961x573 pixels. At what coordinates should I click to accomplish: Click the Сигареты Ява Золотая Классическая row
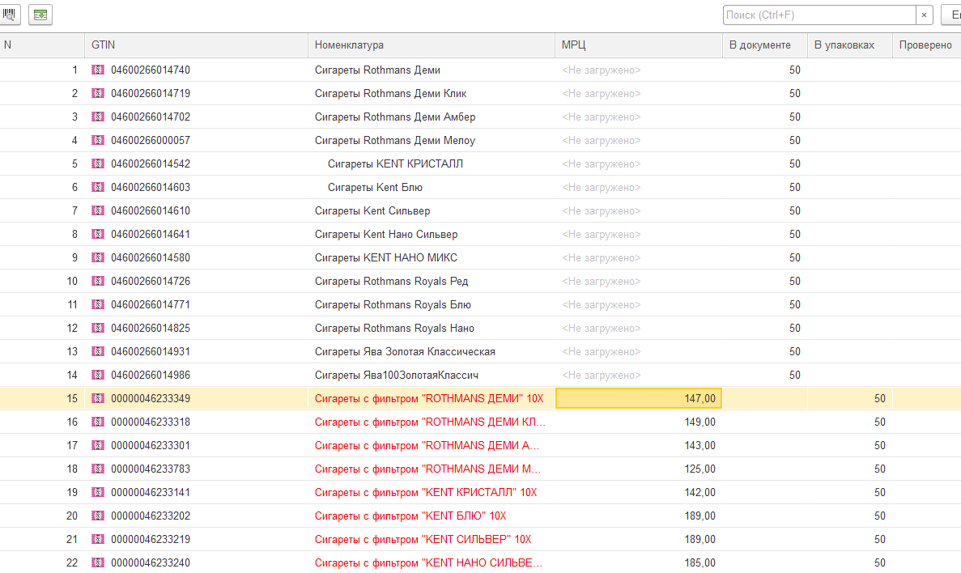pos(405,352)
